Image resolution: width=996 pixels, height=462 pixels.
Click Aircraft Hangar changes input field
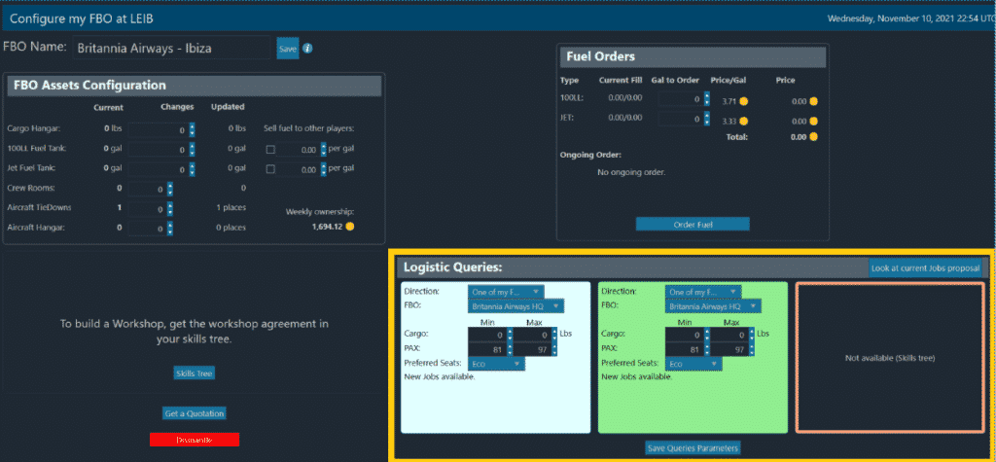[x=148, y=229]
